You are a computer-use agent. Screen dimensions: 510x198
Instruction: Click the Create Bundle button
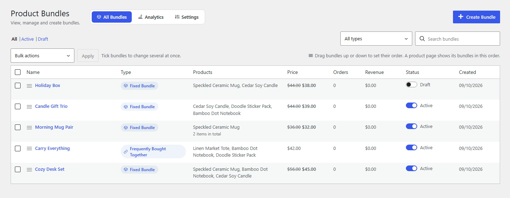476,17
